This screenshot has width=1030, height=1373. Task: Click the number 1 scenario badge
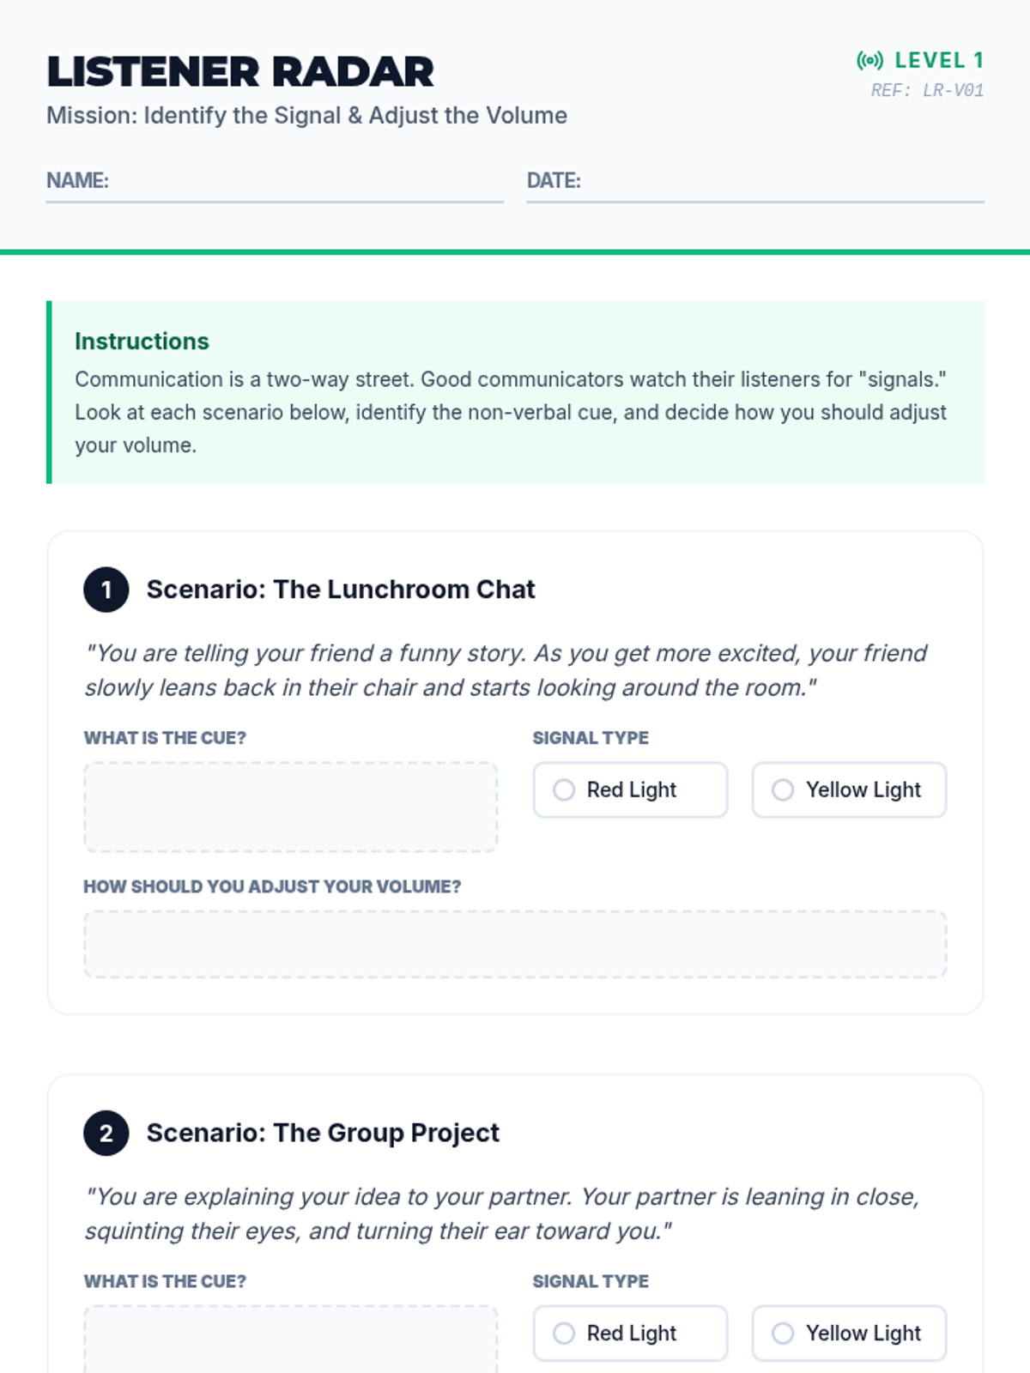coord(106,590)
